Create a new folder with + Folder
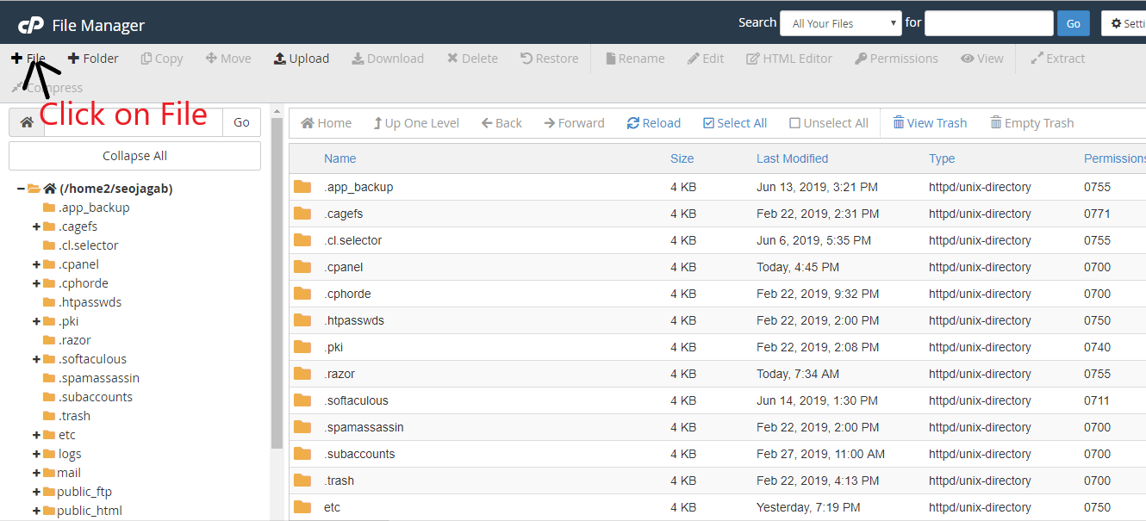Screen dimensions: 1146x521 93,59
